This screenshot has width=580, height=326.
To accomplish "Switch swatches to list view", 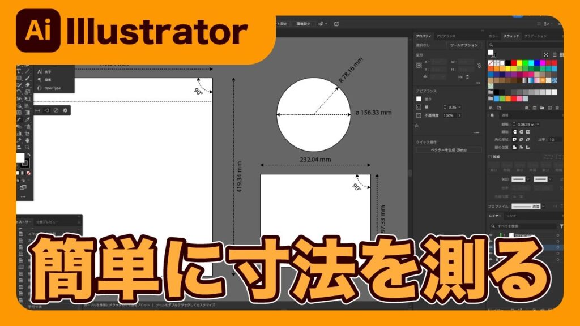I will tap(554, 55).
